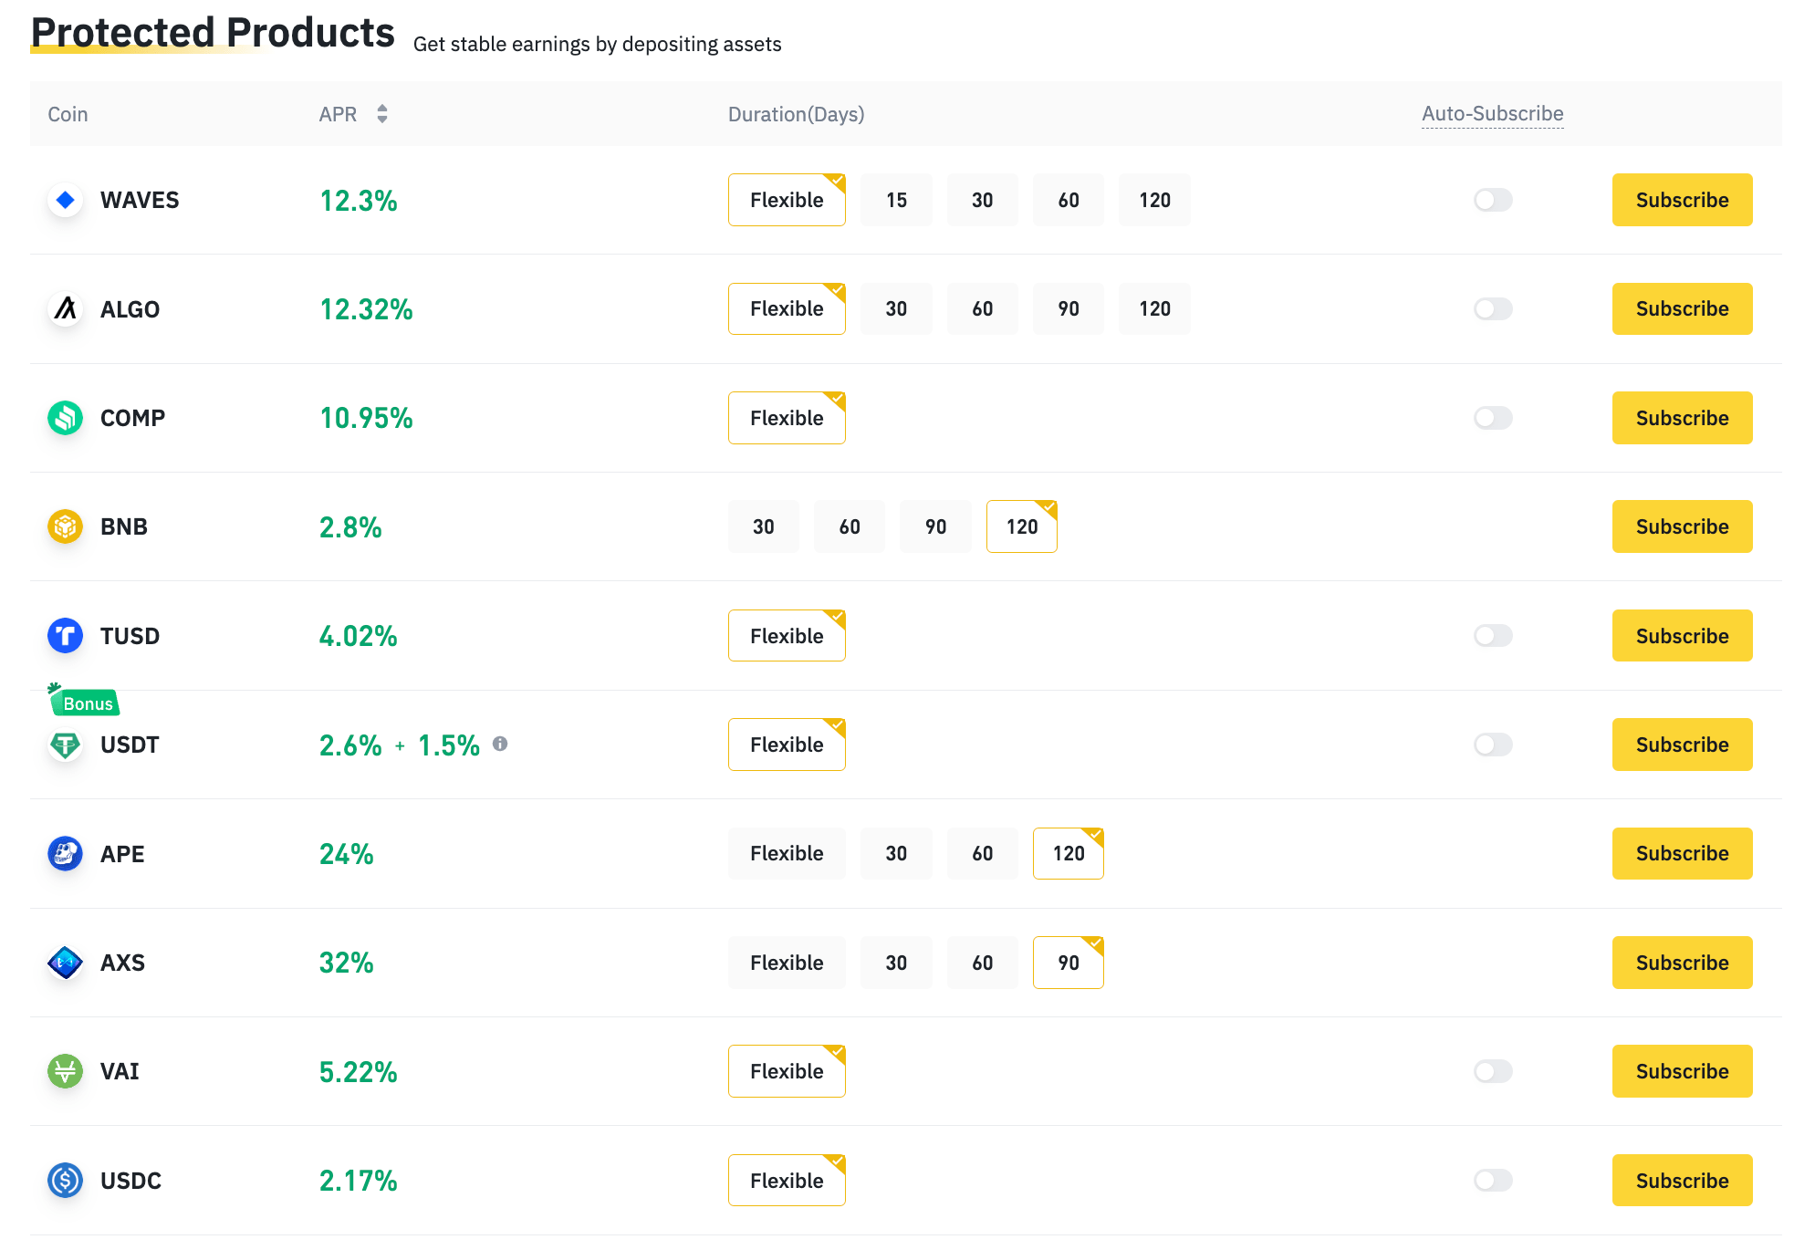Select Flexible duration for COMP
Screen dimensions: 1794x1250
[787, 418]
